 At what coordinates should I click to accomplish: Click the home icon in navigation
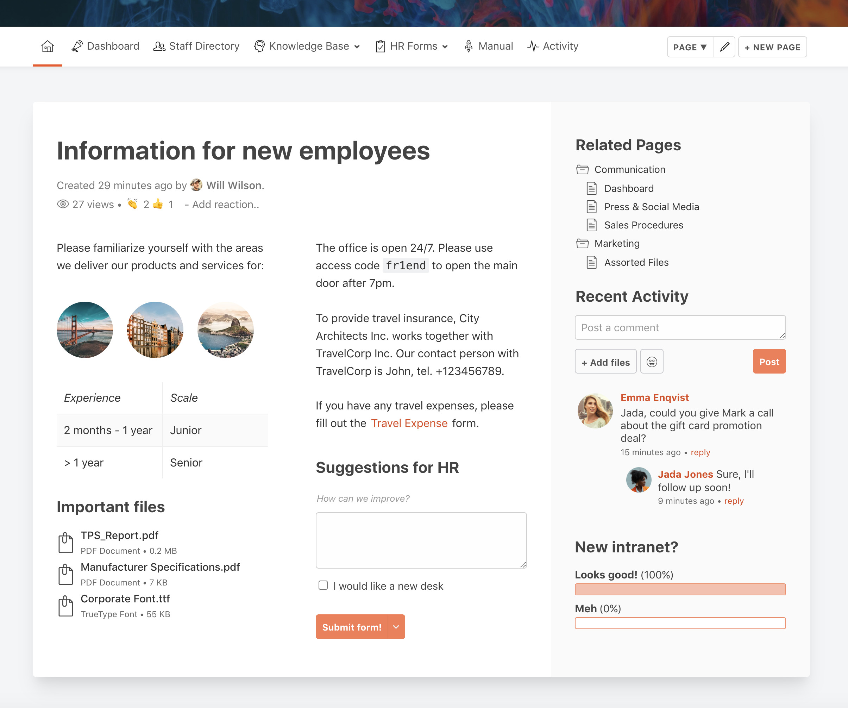[47, 46]
